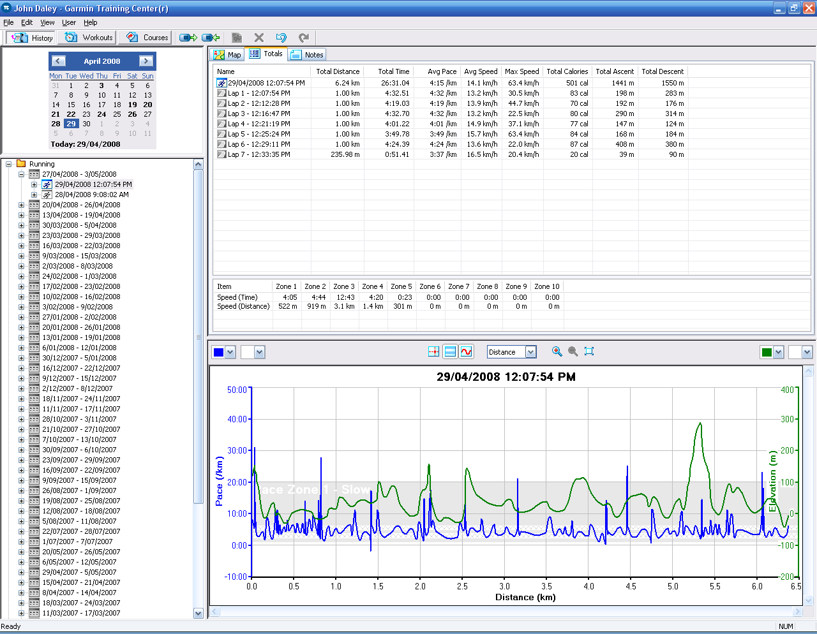817x634 pixels.
Task: Click the Receive from Device icon
Action: point(211,38)
